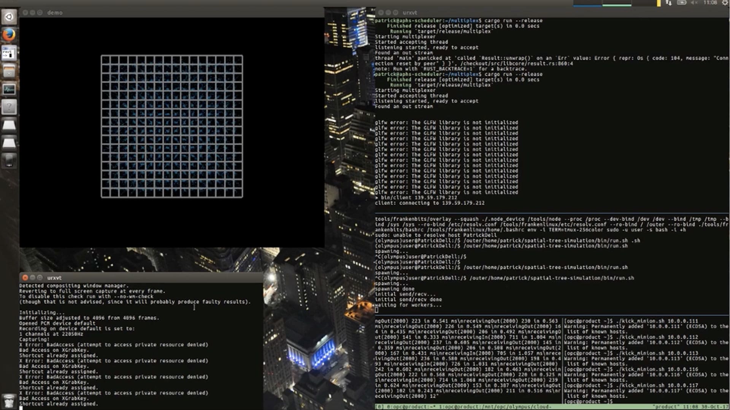This screenshot has width=730, height=410.
Task: Click the system load graph indicator
Action: 617,3
